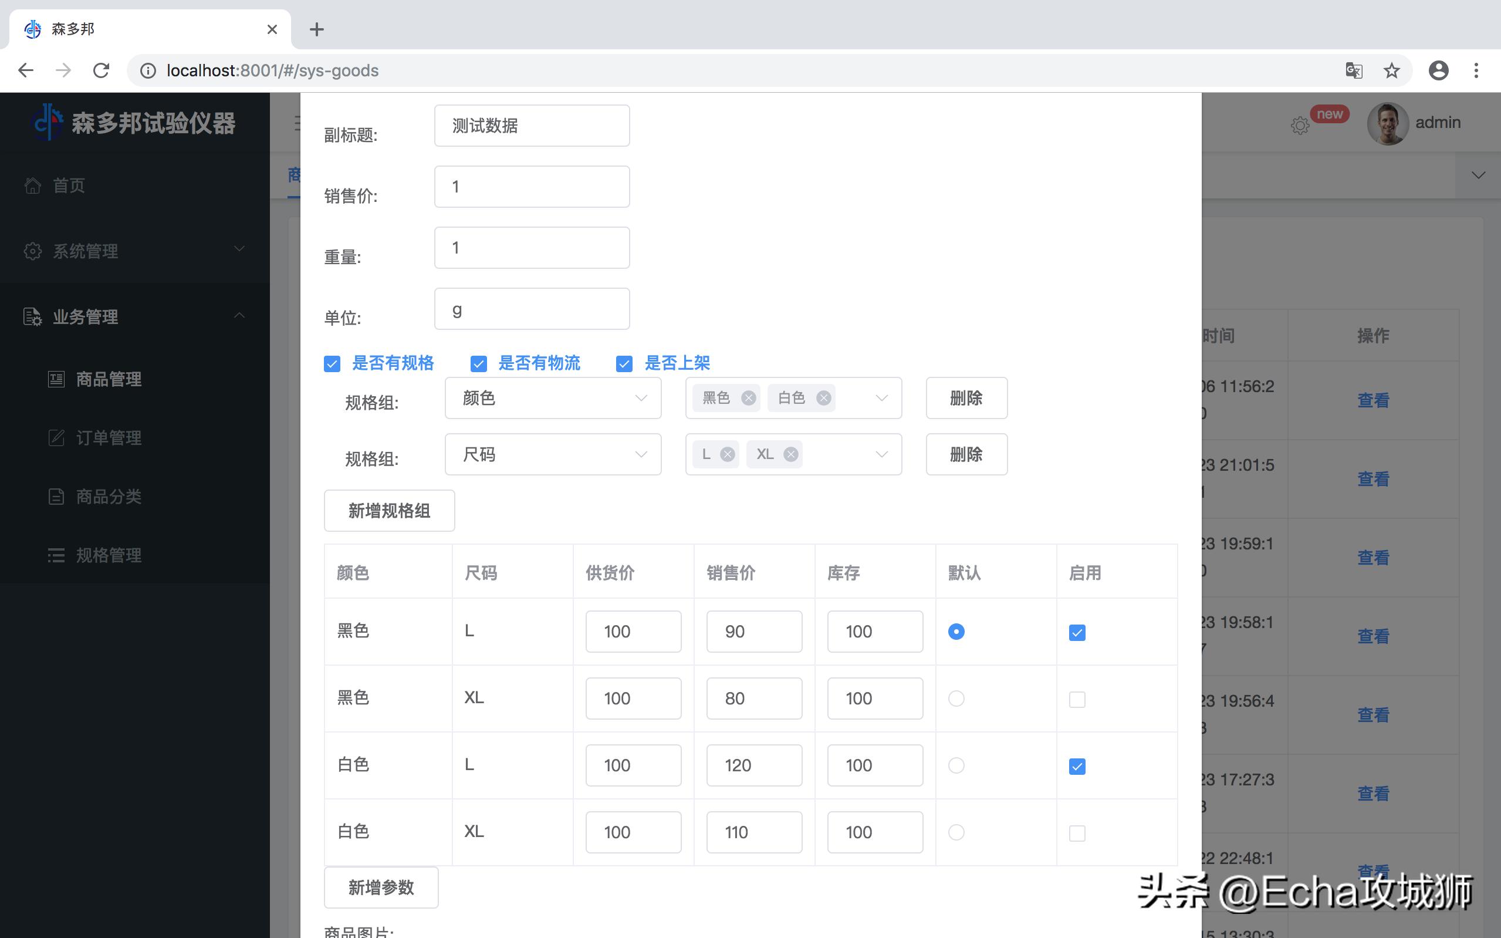The width and height of the screenshot is (1501, 938).
Task: Click the 系统管理 gear icon
Action: coord(32,251)
